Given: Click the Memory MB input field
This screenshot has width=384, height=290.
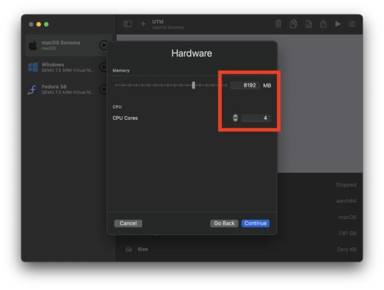Looking at the screenshot, I should pyautogui.click(x=244, y=85).
